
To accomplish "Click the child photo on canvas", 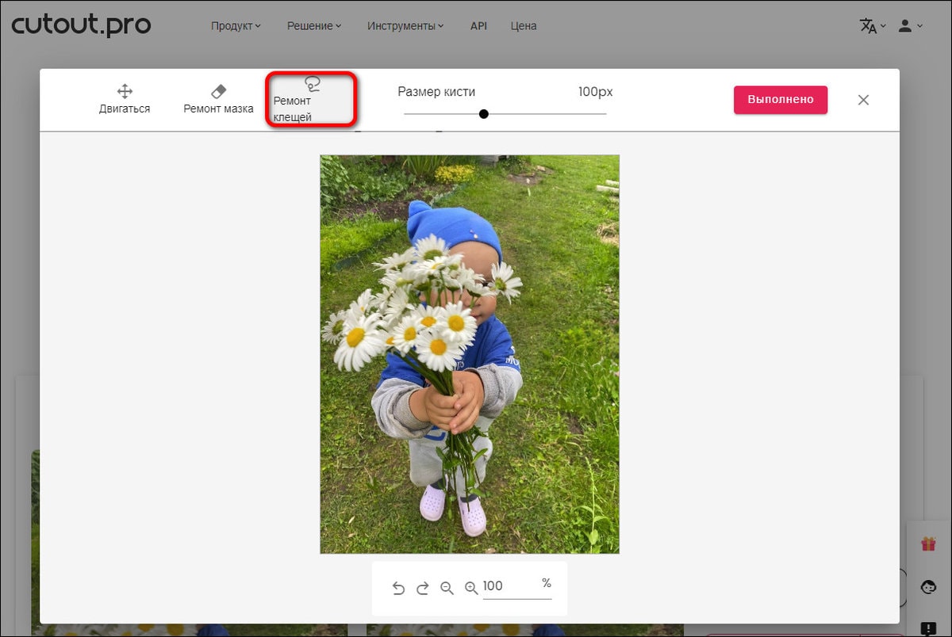I will tap(470, 354).
